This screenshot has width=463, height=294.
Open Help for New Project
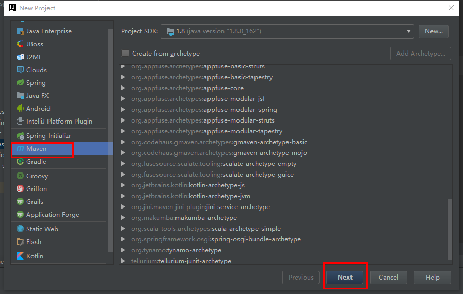point(433,278)
